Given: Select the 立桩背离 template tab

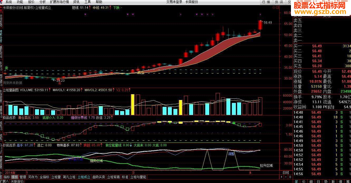Looking at the screenshot, I should click(114, 177).
